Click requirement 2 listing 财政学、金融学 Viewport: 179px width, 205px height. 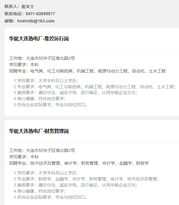(86, 179)
